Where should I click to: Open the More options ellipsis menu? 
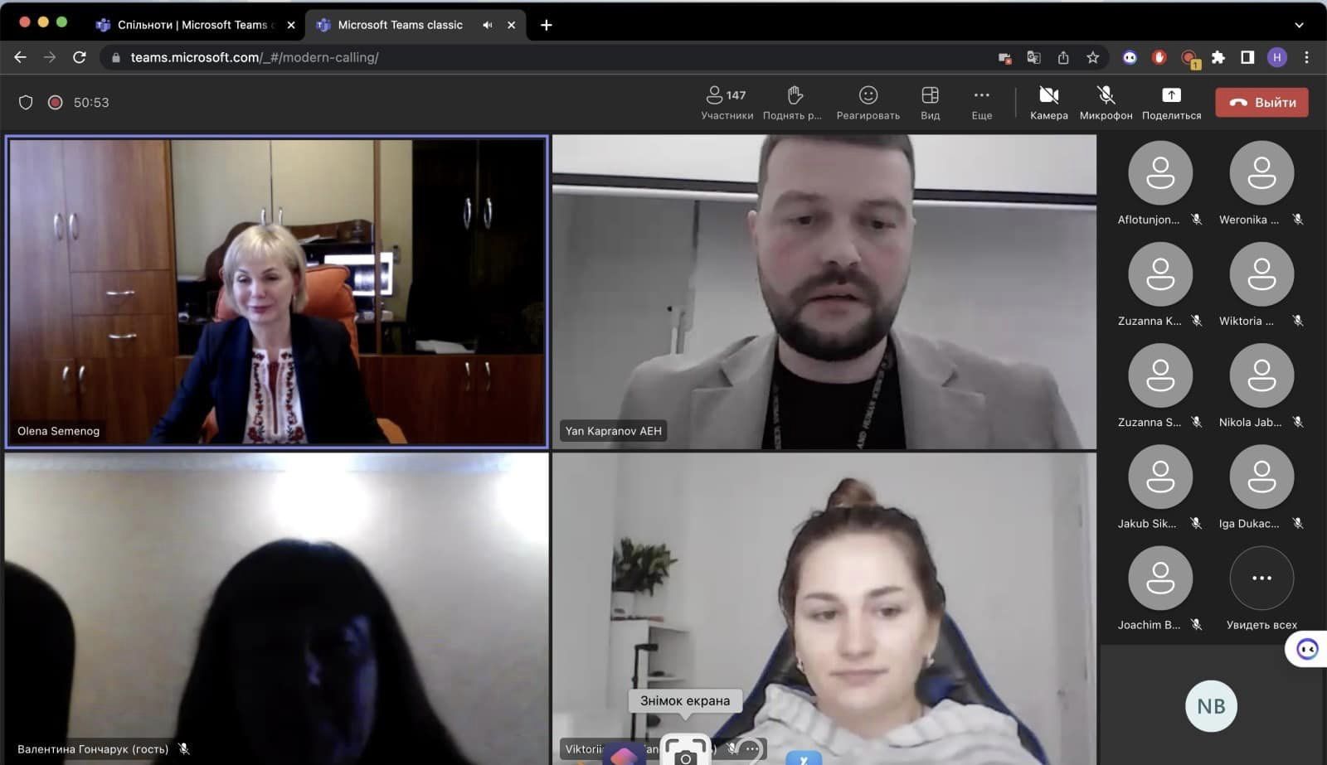981,103
